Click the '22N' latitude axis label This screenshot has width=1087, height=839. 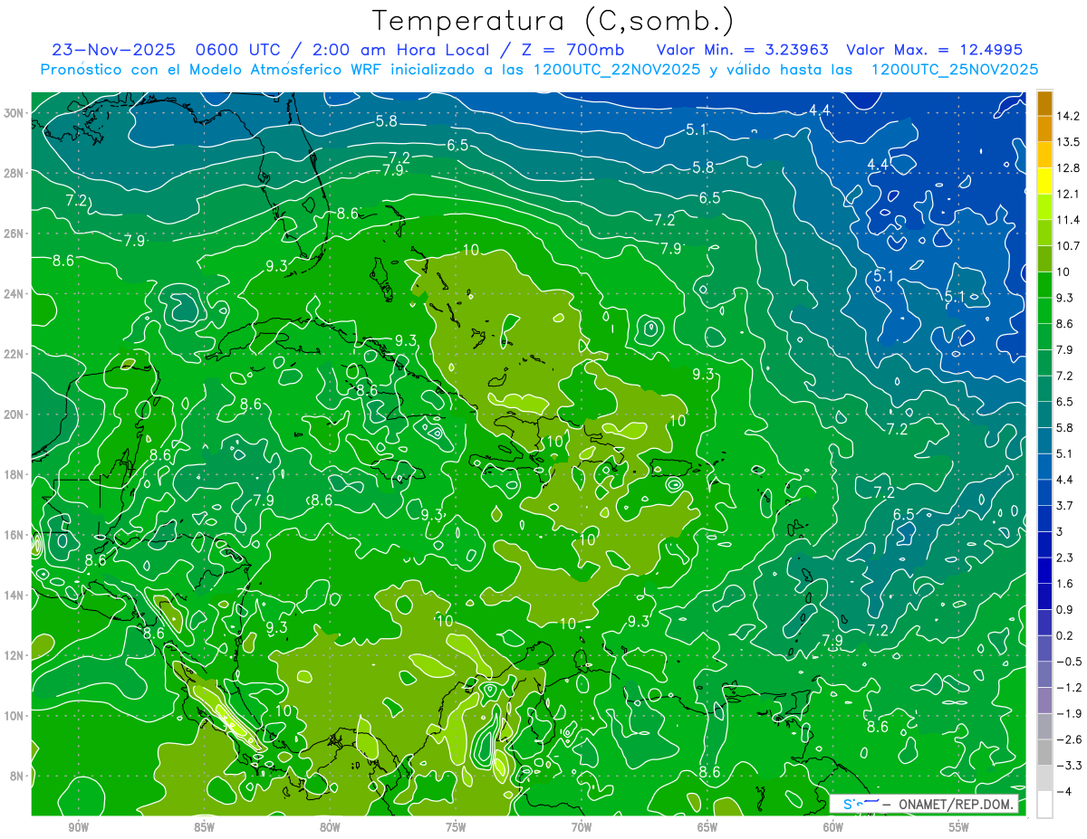pos(14,354)
